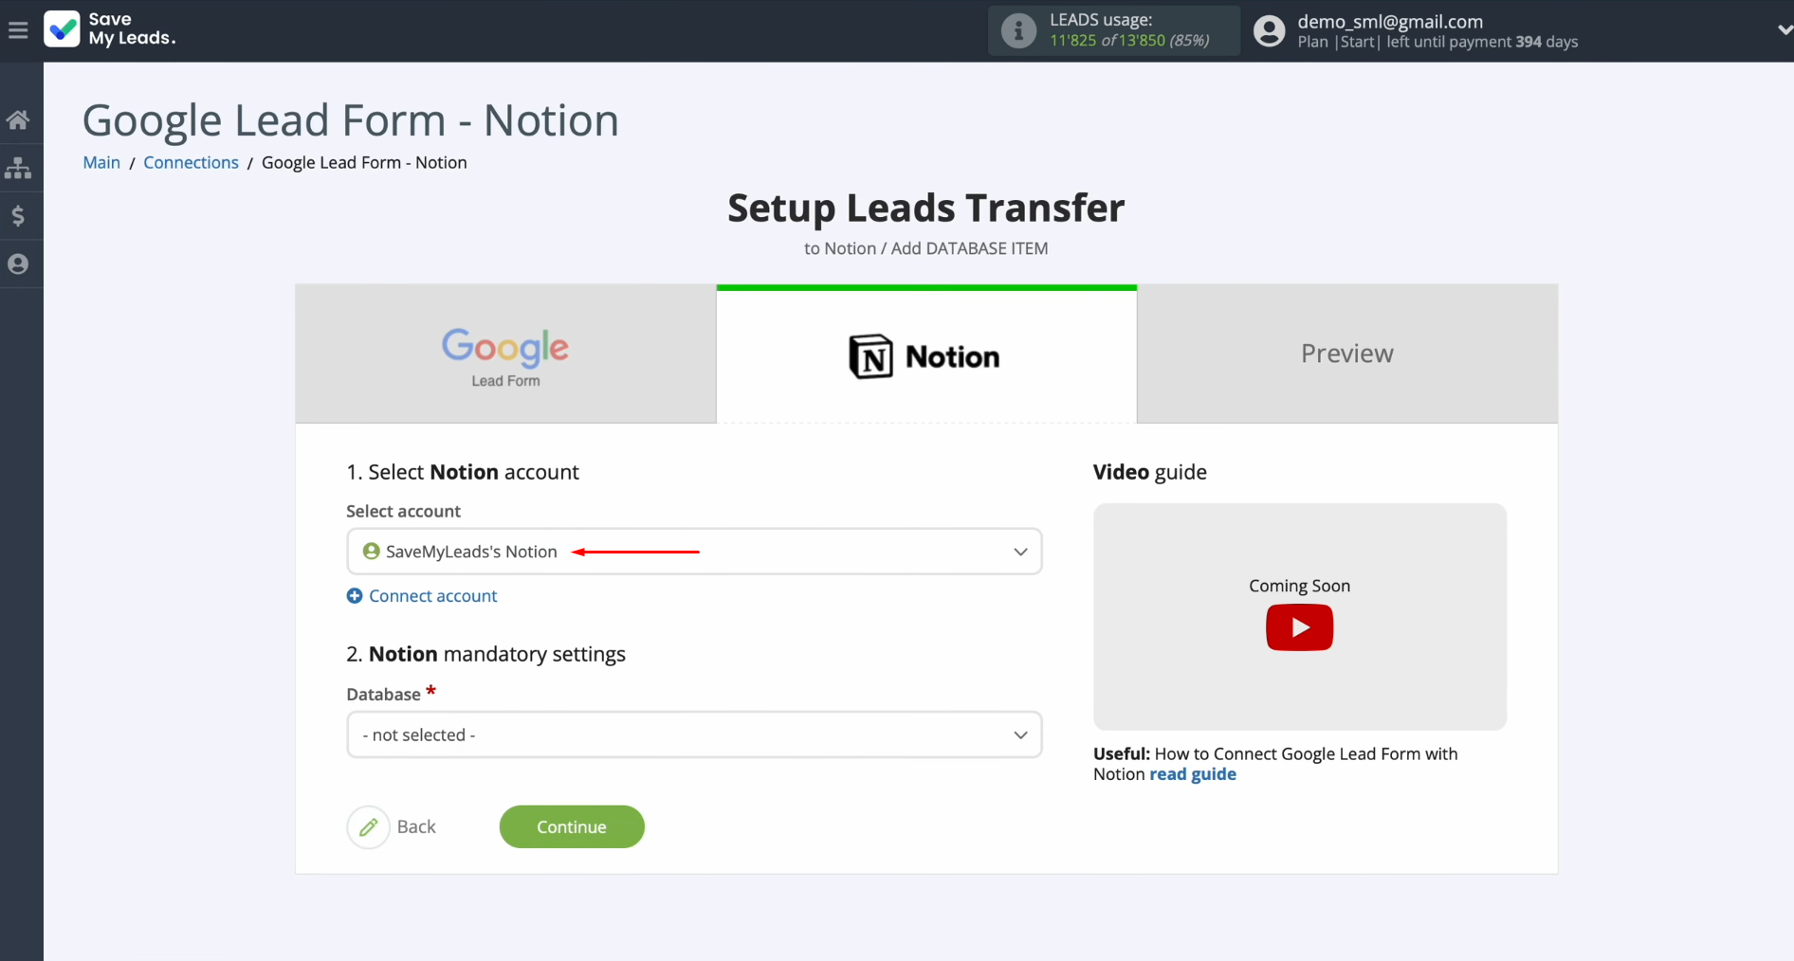Open the connections sitemap icon in the sidebar

pyautogui.click(x=18, y=169)
